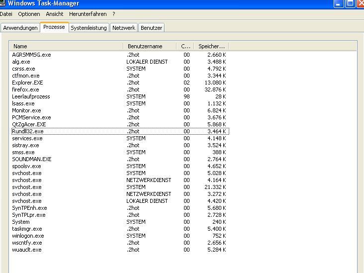The height and width of the screenshot is (273, 364).
Task: Select the svchost.exe using 3.272 K
Action: 120,194
